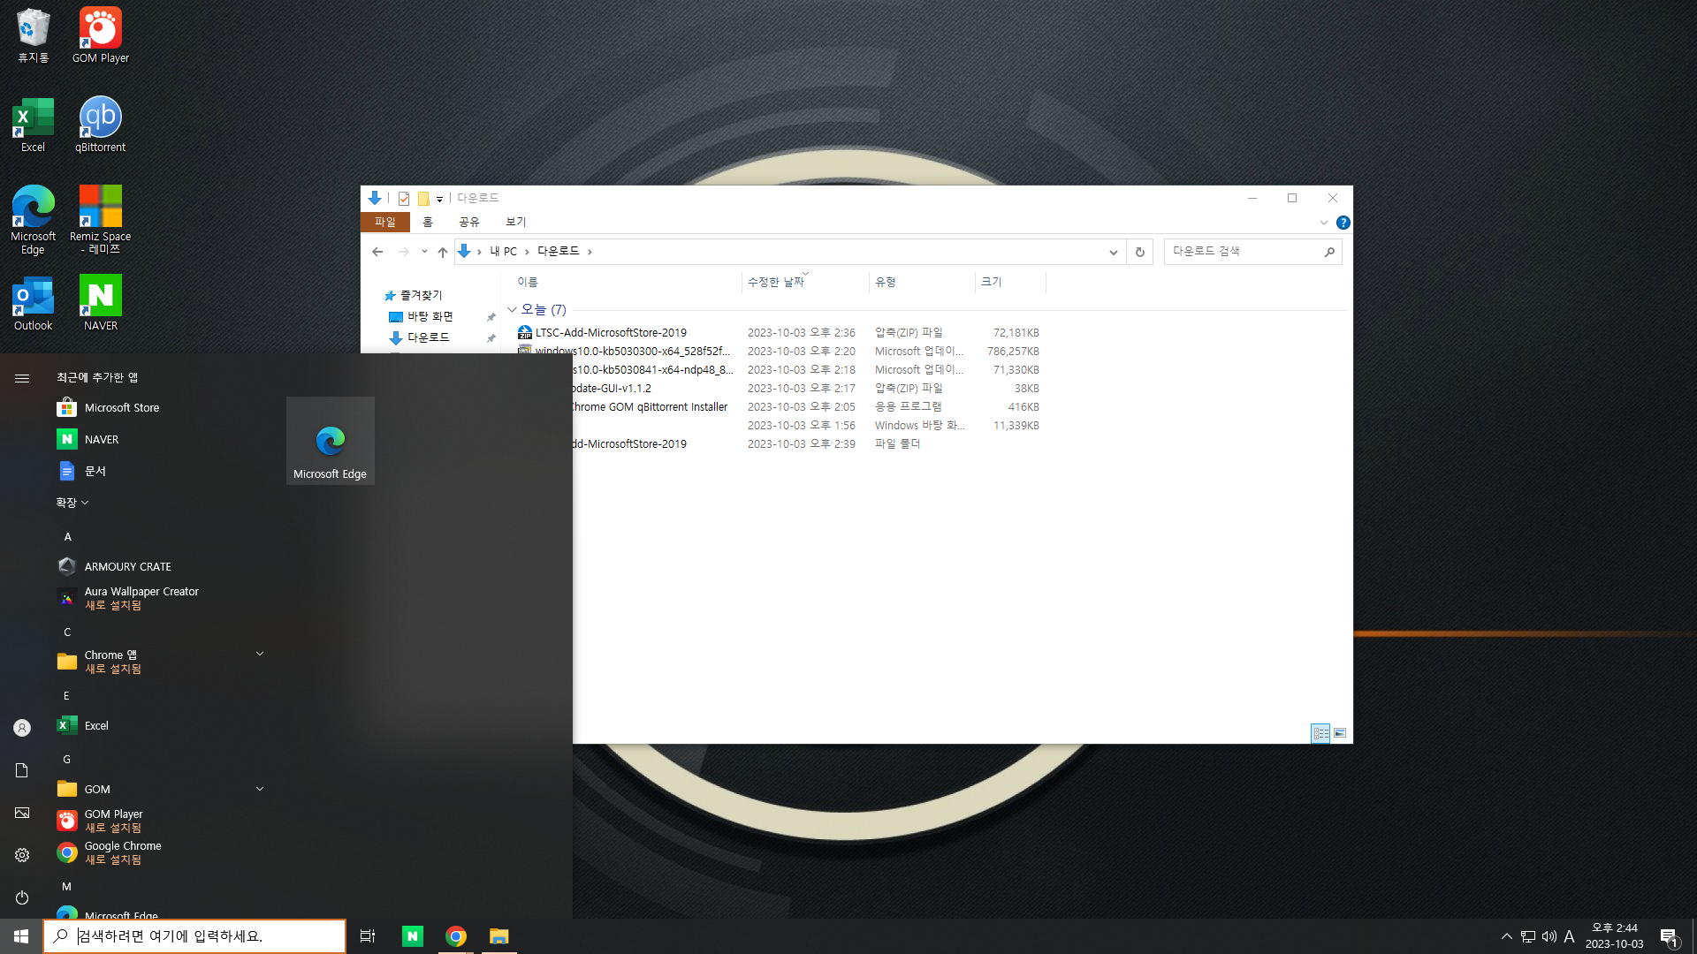Open Documents icon in Start sidebar

22,770
